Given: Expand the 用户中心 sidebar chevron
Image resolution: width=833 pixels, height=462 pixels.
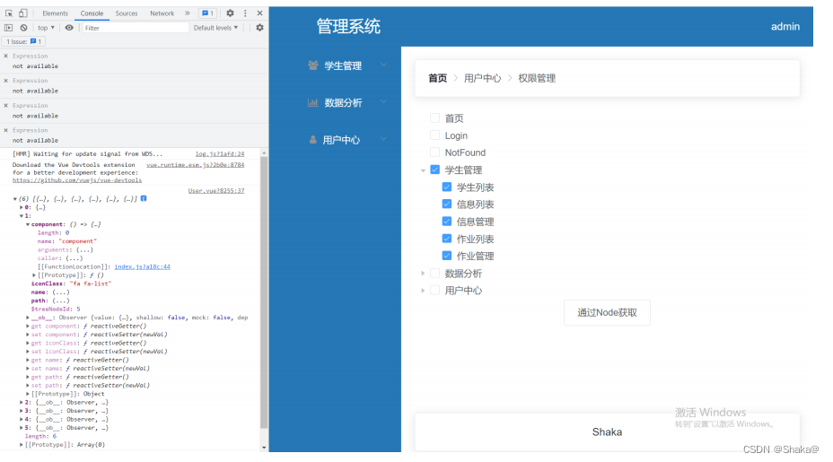Looking at the screenshot, I should (383, 139).
